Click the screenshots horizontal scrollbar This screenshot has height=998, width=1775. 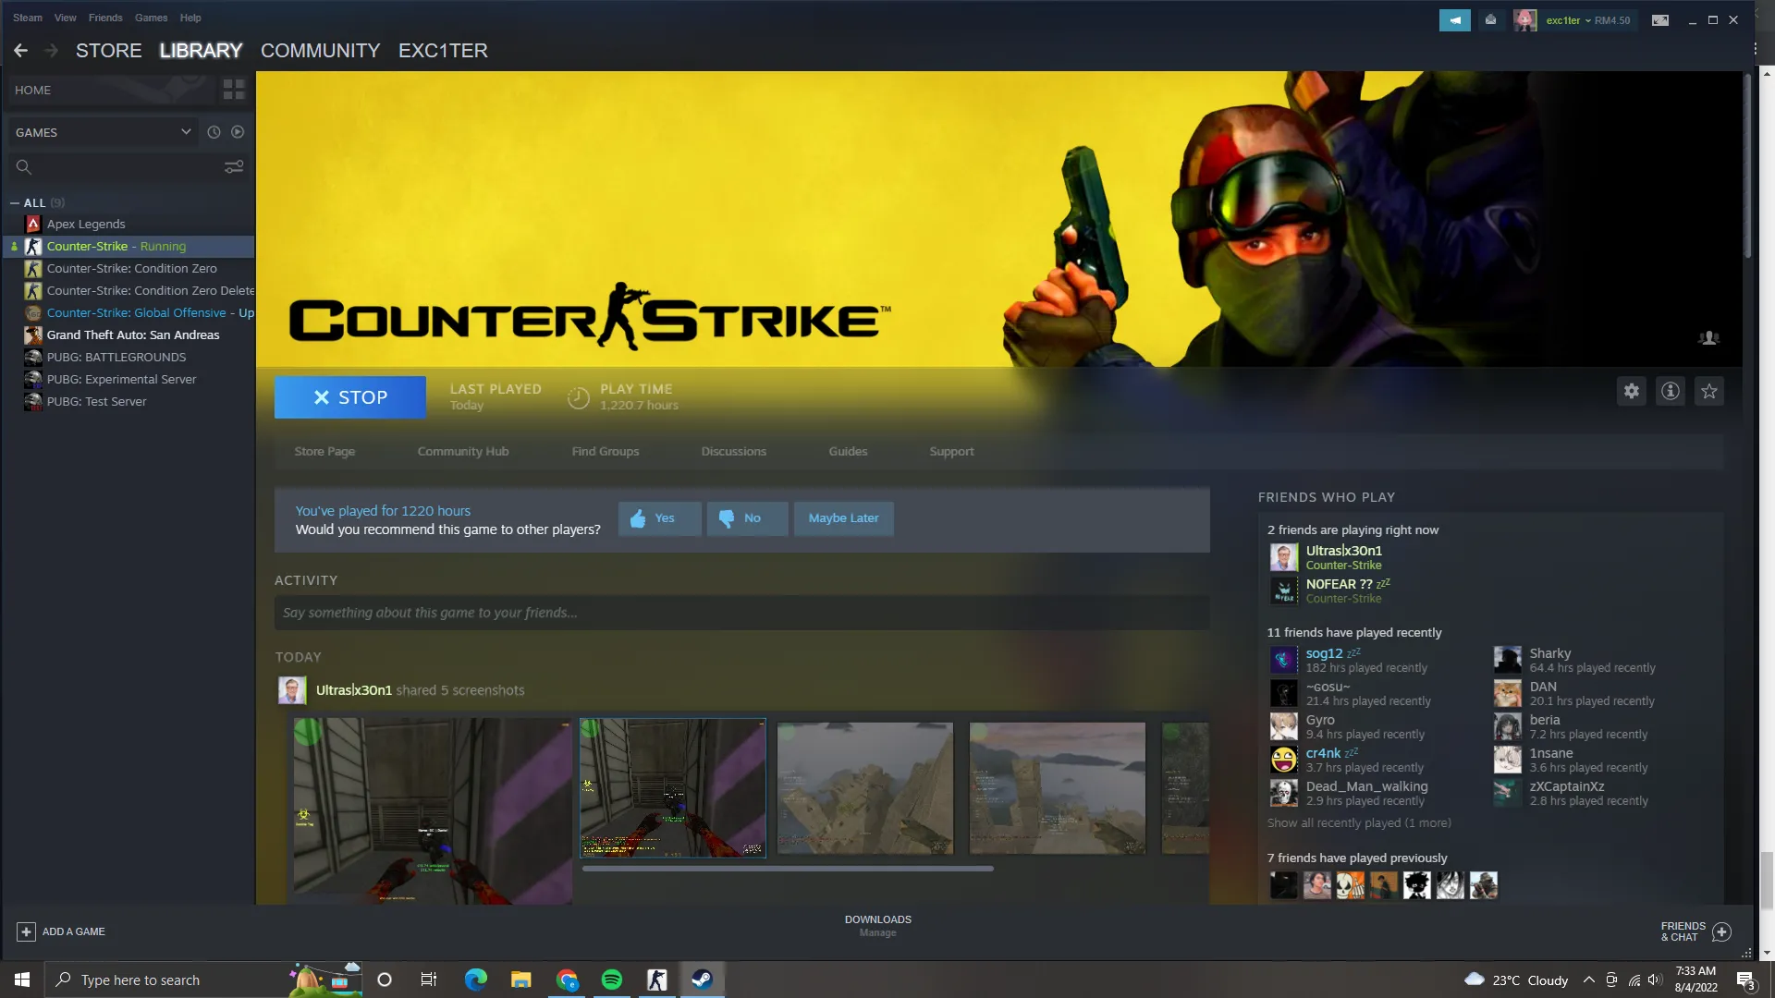(788, 869)
